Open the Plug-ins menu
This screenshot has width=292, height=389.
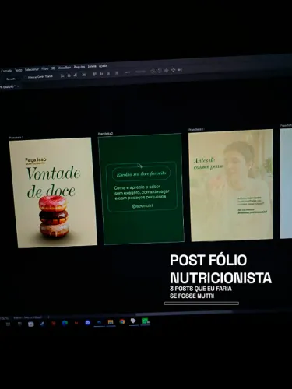79,67
